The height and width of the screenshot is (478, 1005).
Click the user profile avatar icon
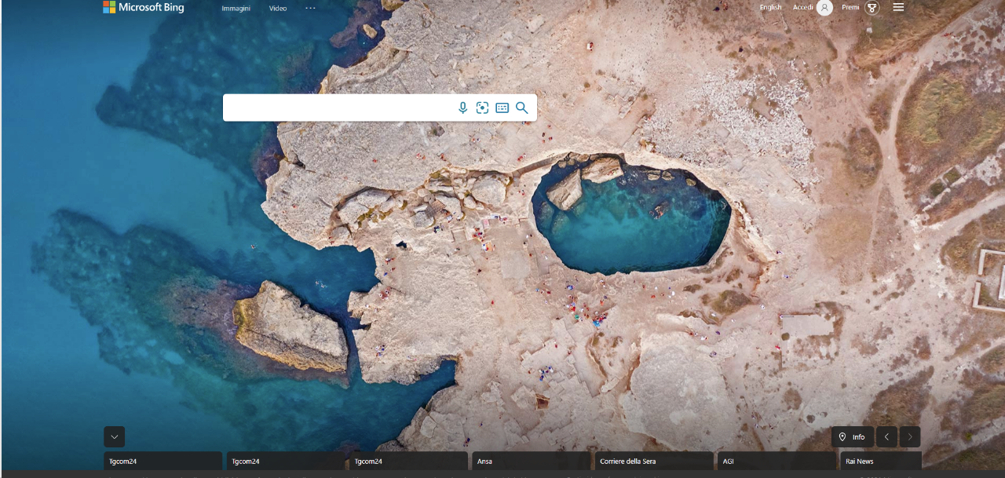[824, 8]
